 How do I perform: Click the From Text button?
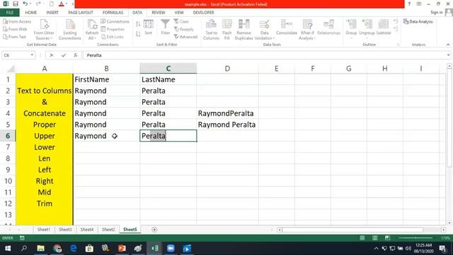click(x=14, y=37)
